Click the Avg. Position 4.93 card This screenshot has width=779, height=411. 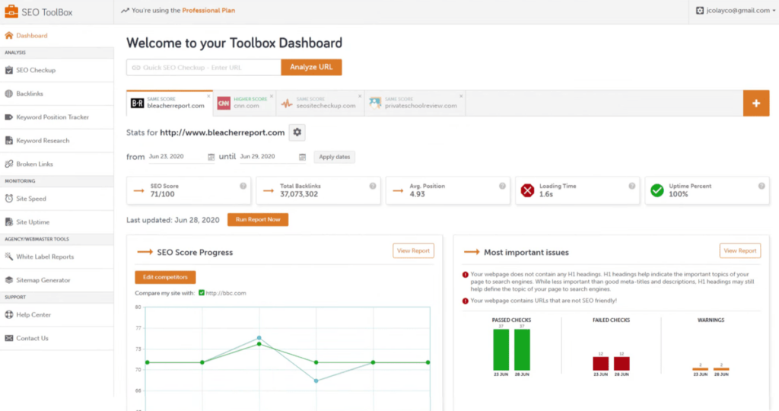click(448, 190)
